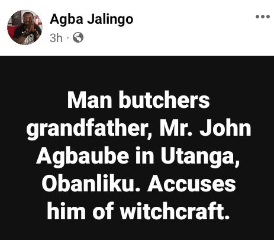
Task: Click the "3h" post timestamp
Action: point(56,38)
